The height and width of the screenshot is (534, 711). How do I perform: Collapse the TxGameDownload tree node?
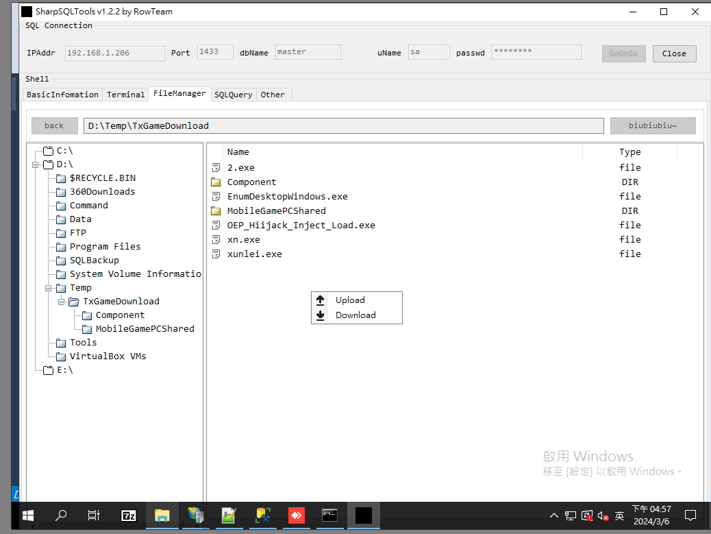[x=61, y=302]
